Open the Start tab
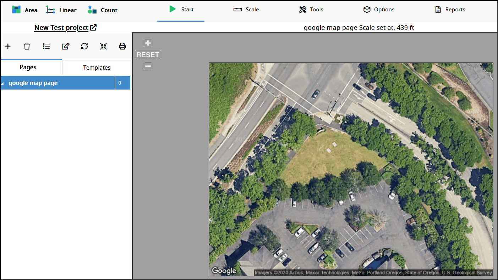 pyautogui.click(x=181, y=10)
